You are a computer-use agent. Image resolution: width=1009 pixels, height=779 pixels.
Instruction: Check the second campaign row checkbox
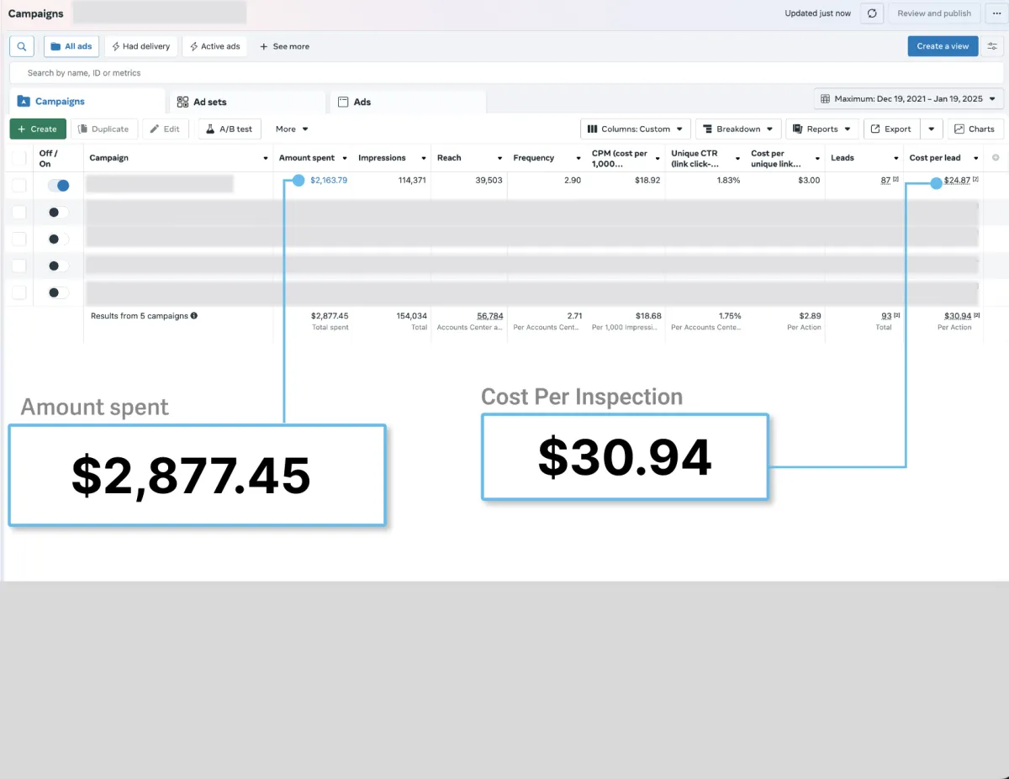coord(18,213)
